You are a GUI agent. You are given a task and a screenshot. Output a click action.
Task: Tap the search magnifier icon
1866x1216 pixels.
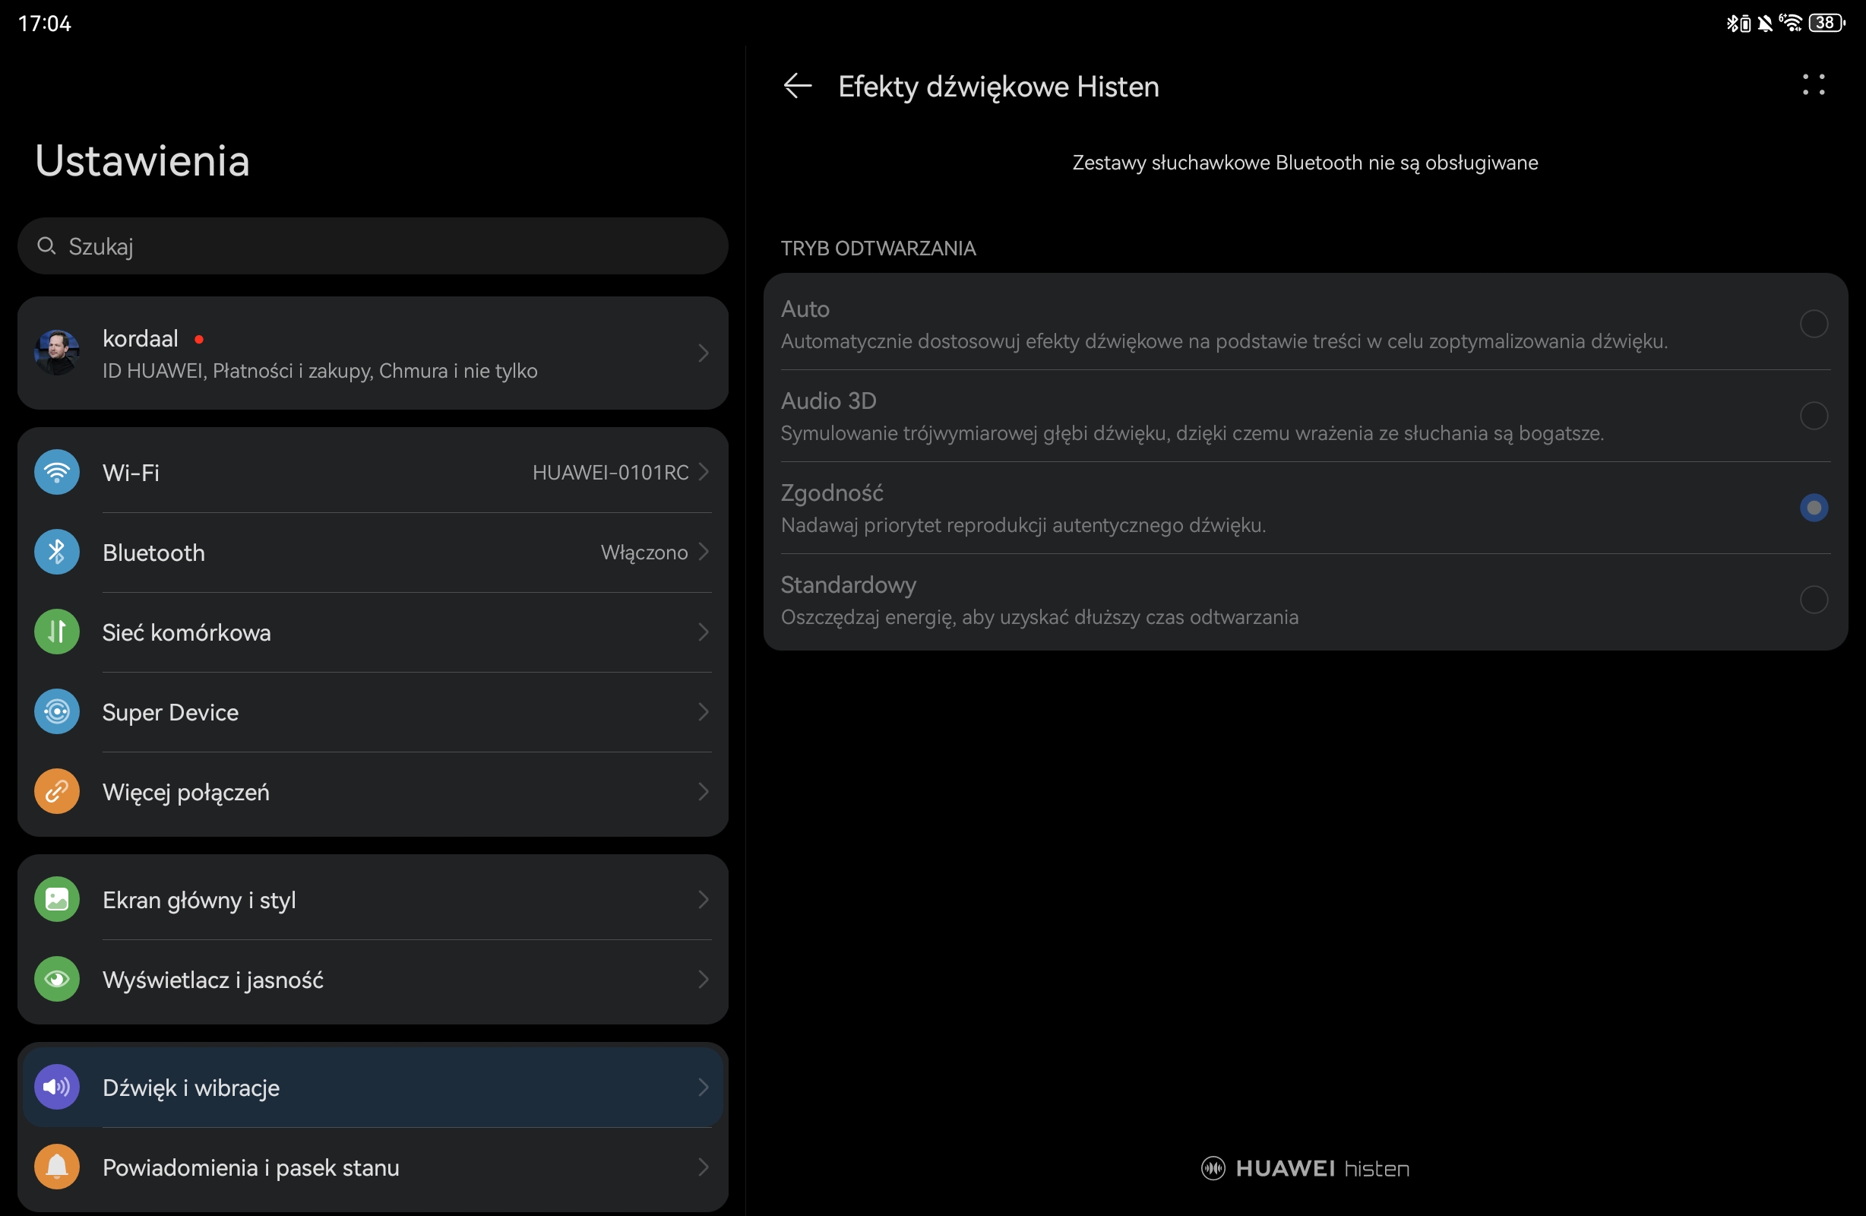point(46,245)
